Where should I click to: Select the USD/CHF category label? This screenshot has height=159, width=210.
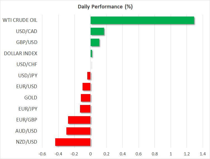tap(27, 64)
